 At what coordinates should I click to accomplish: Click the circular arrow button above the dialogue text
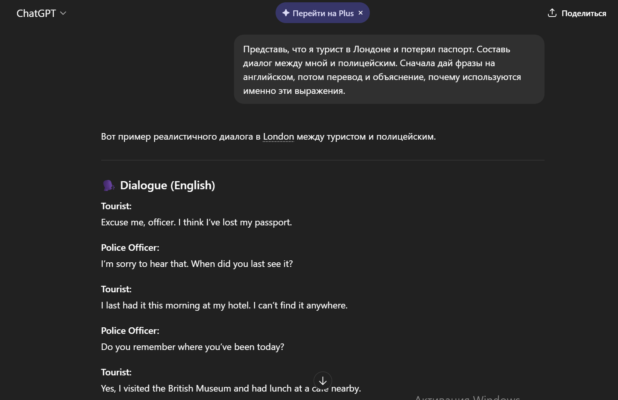322,381
